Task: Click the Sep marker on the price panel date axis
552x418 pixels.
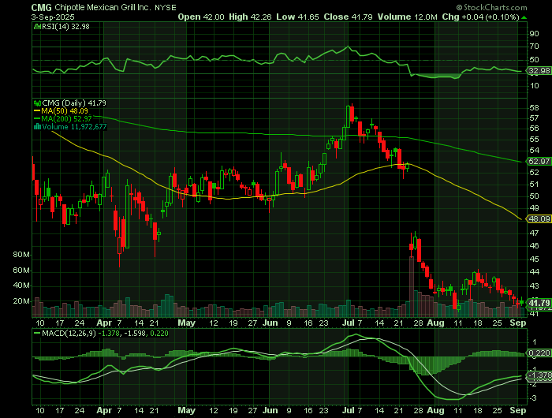Action: (518, 323)
